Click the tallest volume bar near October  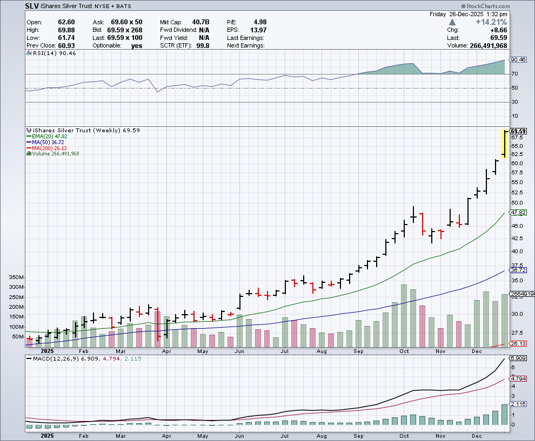coord(404,316)
